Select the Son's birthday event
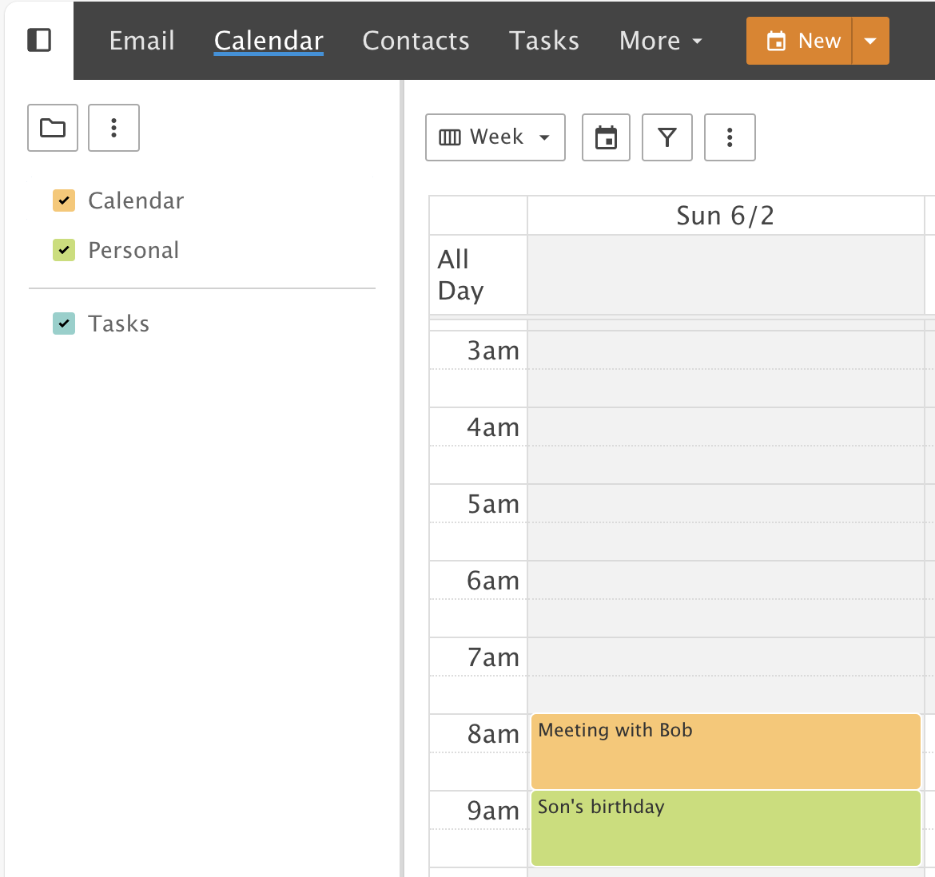 726,827
